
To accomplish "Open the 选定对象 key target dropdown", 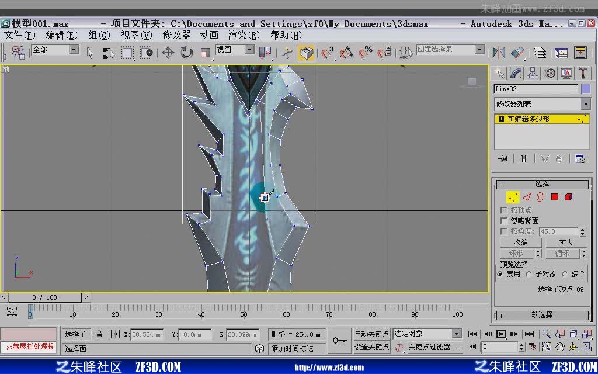I will [457, 334].
